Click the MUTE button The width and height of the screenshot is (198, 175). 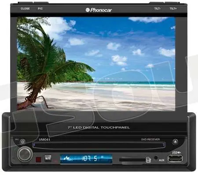48,158
